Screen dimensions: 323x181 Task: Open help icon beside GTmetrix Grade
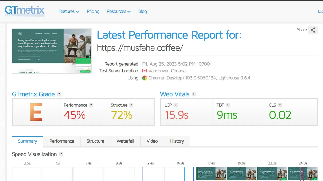[x=59, y=94]
